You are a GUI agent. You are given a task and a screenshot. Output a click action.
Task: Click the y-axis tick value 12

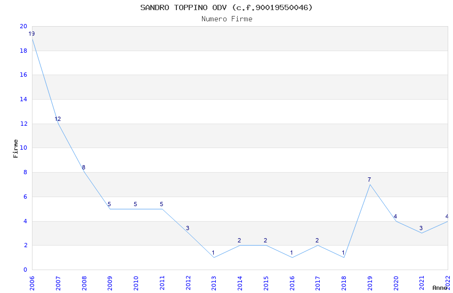coord(23,124)
